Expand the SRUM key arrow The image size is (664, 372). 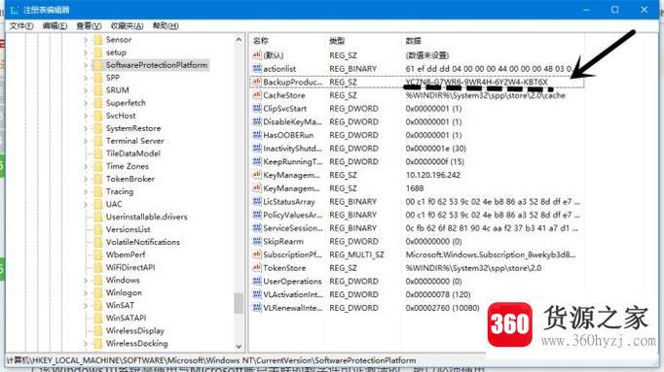point(86,90)
